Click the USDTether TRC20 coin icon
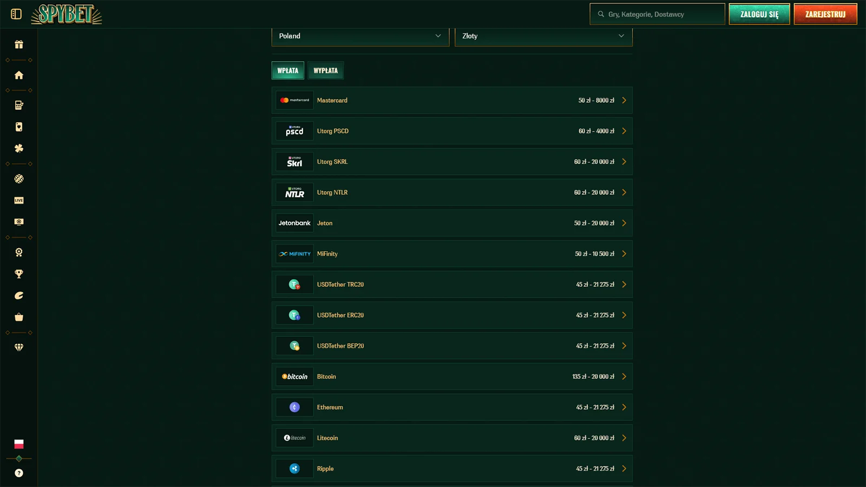The height and width of the screenshot is (487, 866). point(294,285)
